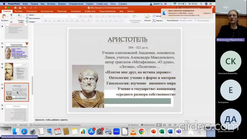The height and width of the screenshot is (139, 247).
Task: Open the Справка menu in menu bar
Action: click(x=123, y=4)
